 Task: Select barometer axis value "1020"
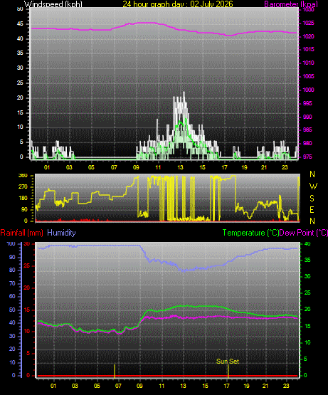click(x=308, y=37)
